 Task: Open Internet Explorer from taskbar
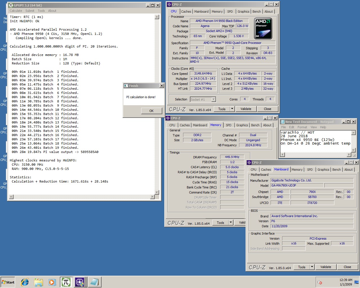[x=25, y=282]
